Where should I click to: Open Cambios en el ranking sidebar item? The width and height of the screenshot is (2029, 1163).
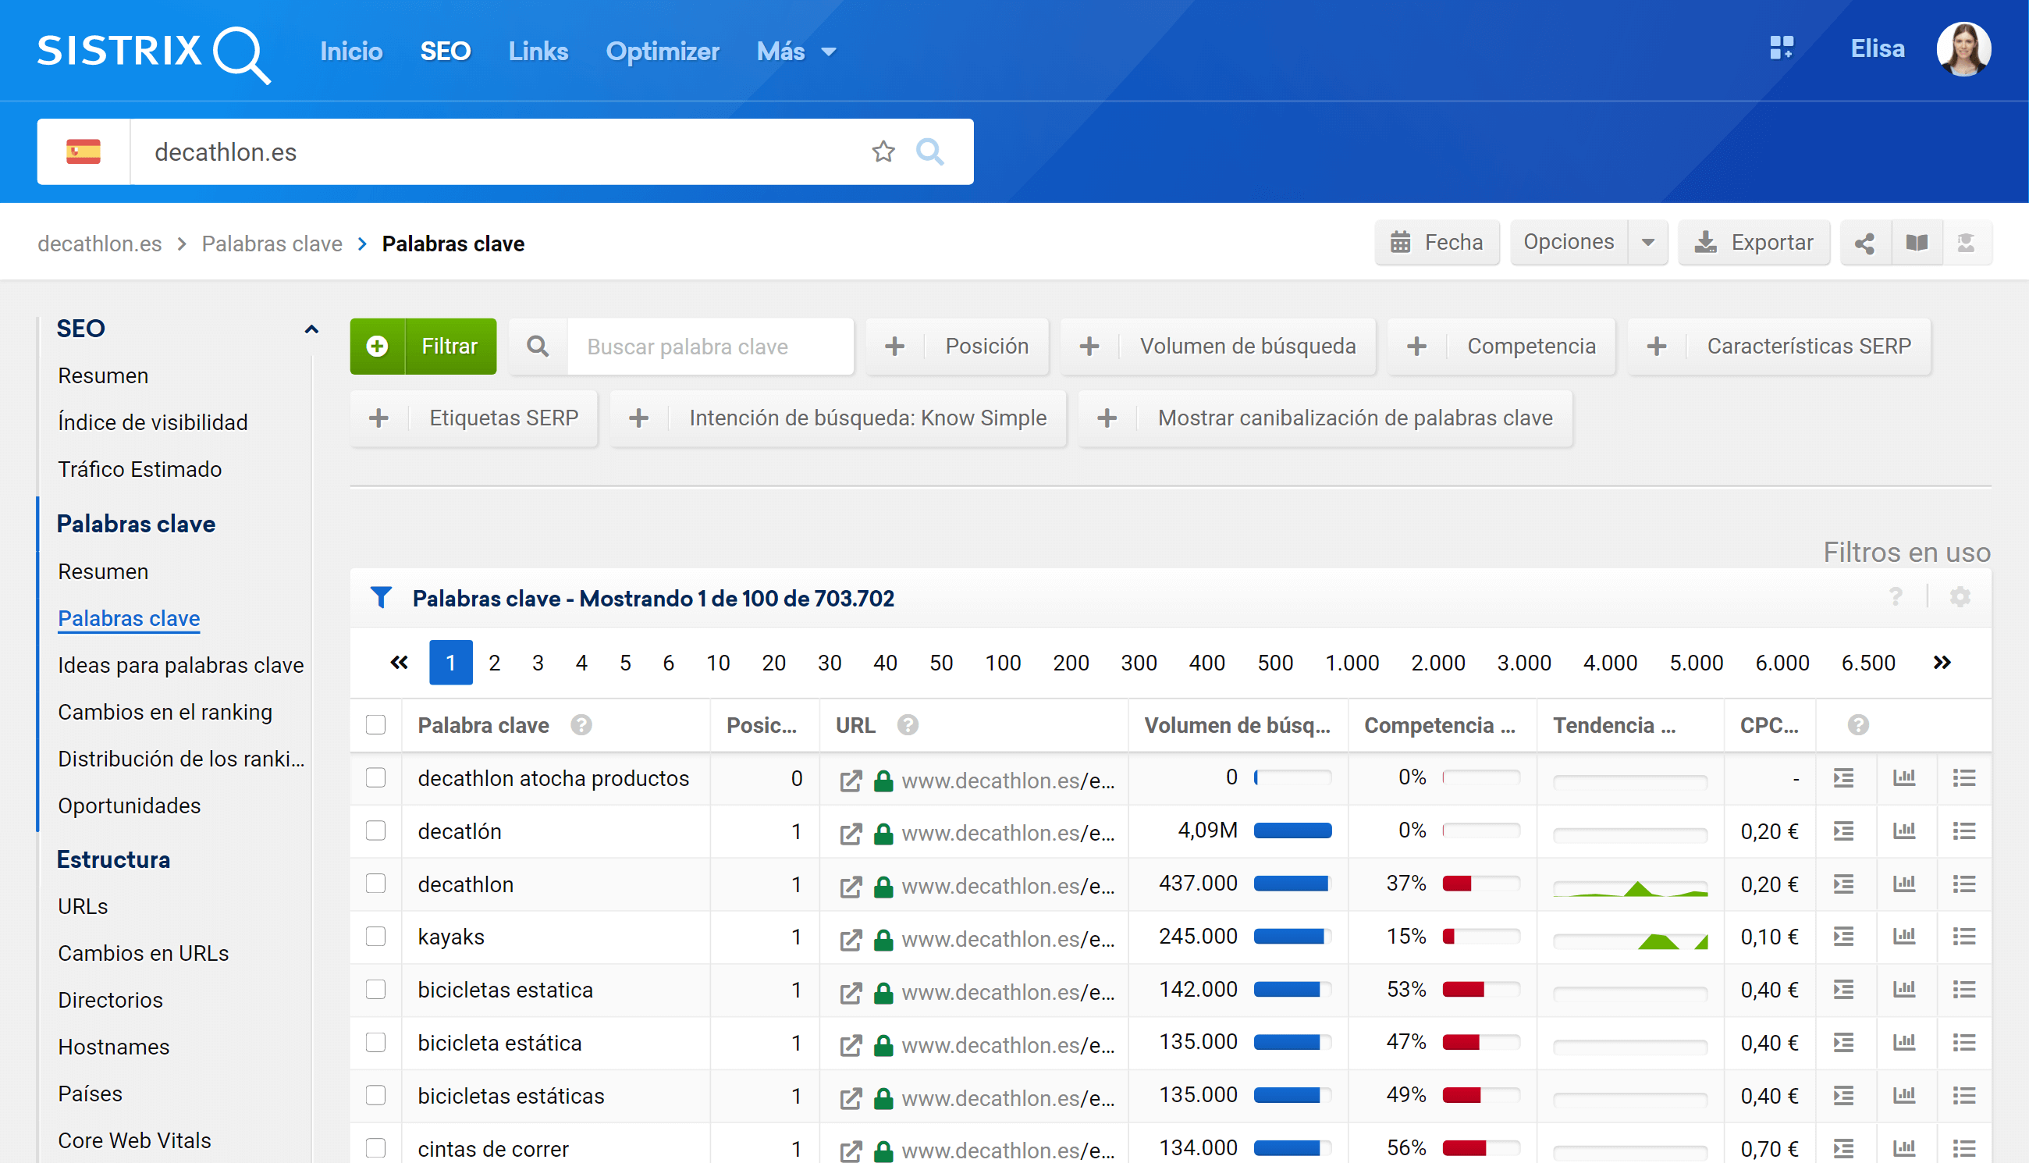click(x=165, y=712)
